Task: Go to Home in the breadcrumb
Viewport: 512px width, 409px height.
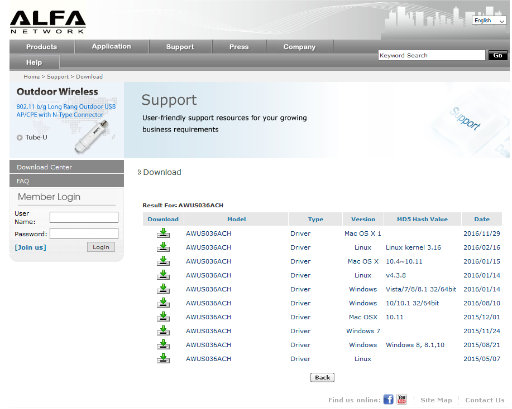Action: click(x=31, y=76)
